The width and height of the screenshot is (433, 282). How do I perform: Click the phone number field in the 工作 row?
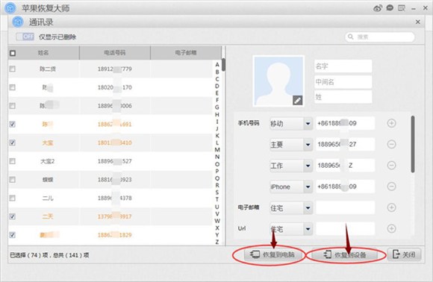pos(346,166)
